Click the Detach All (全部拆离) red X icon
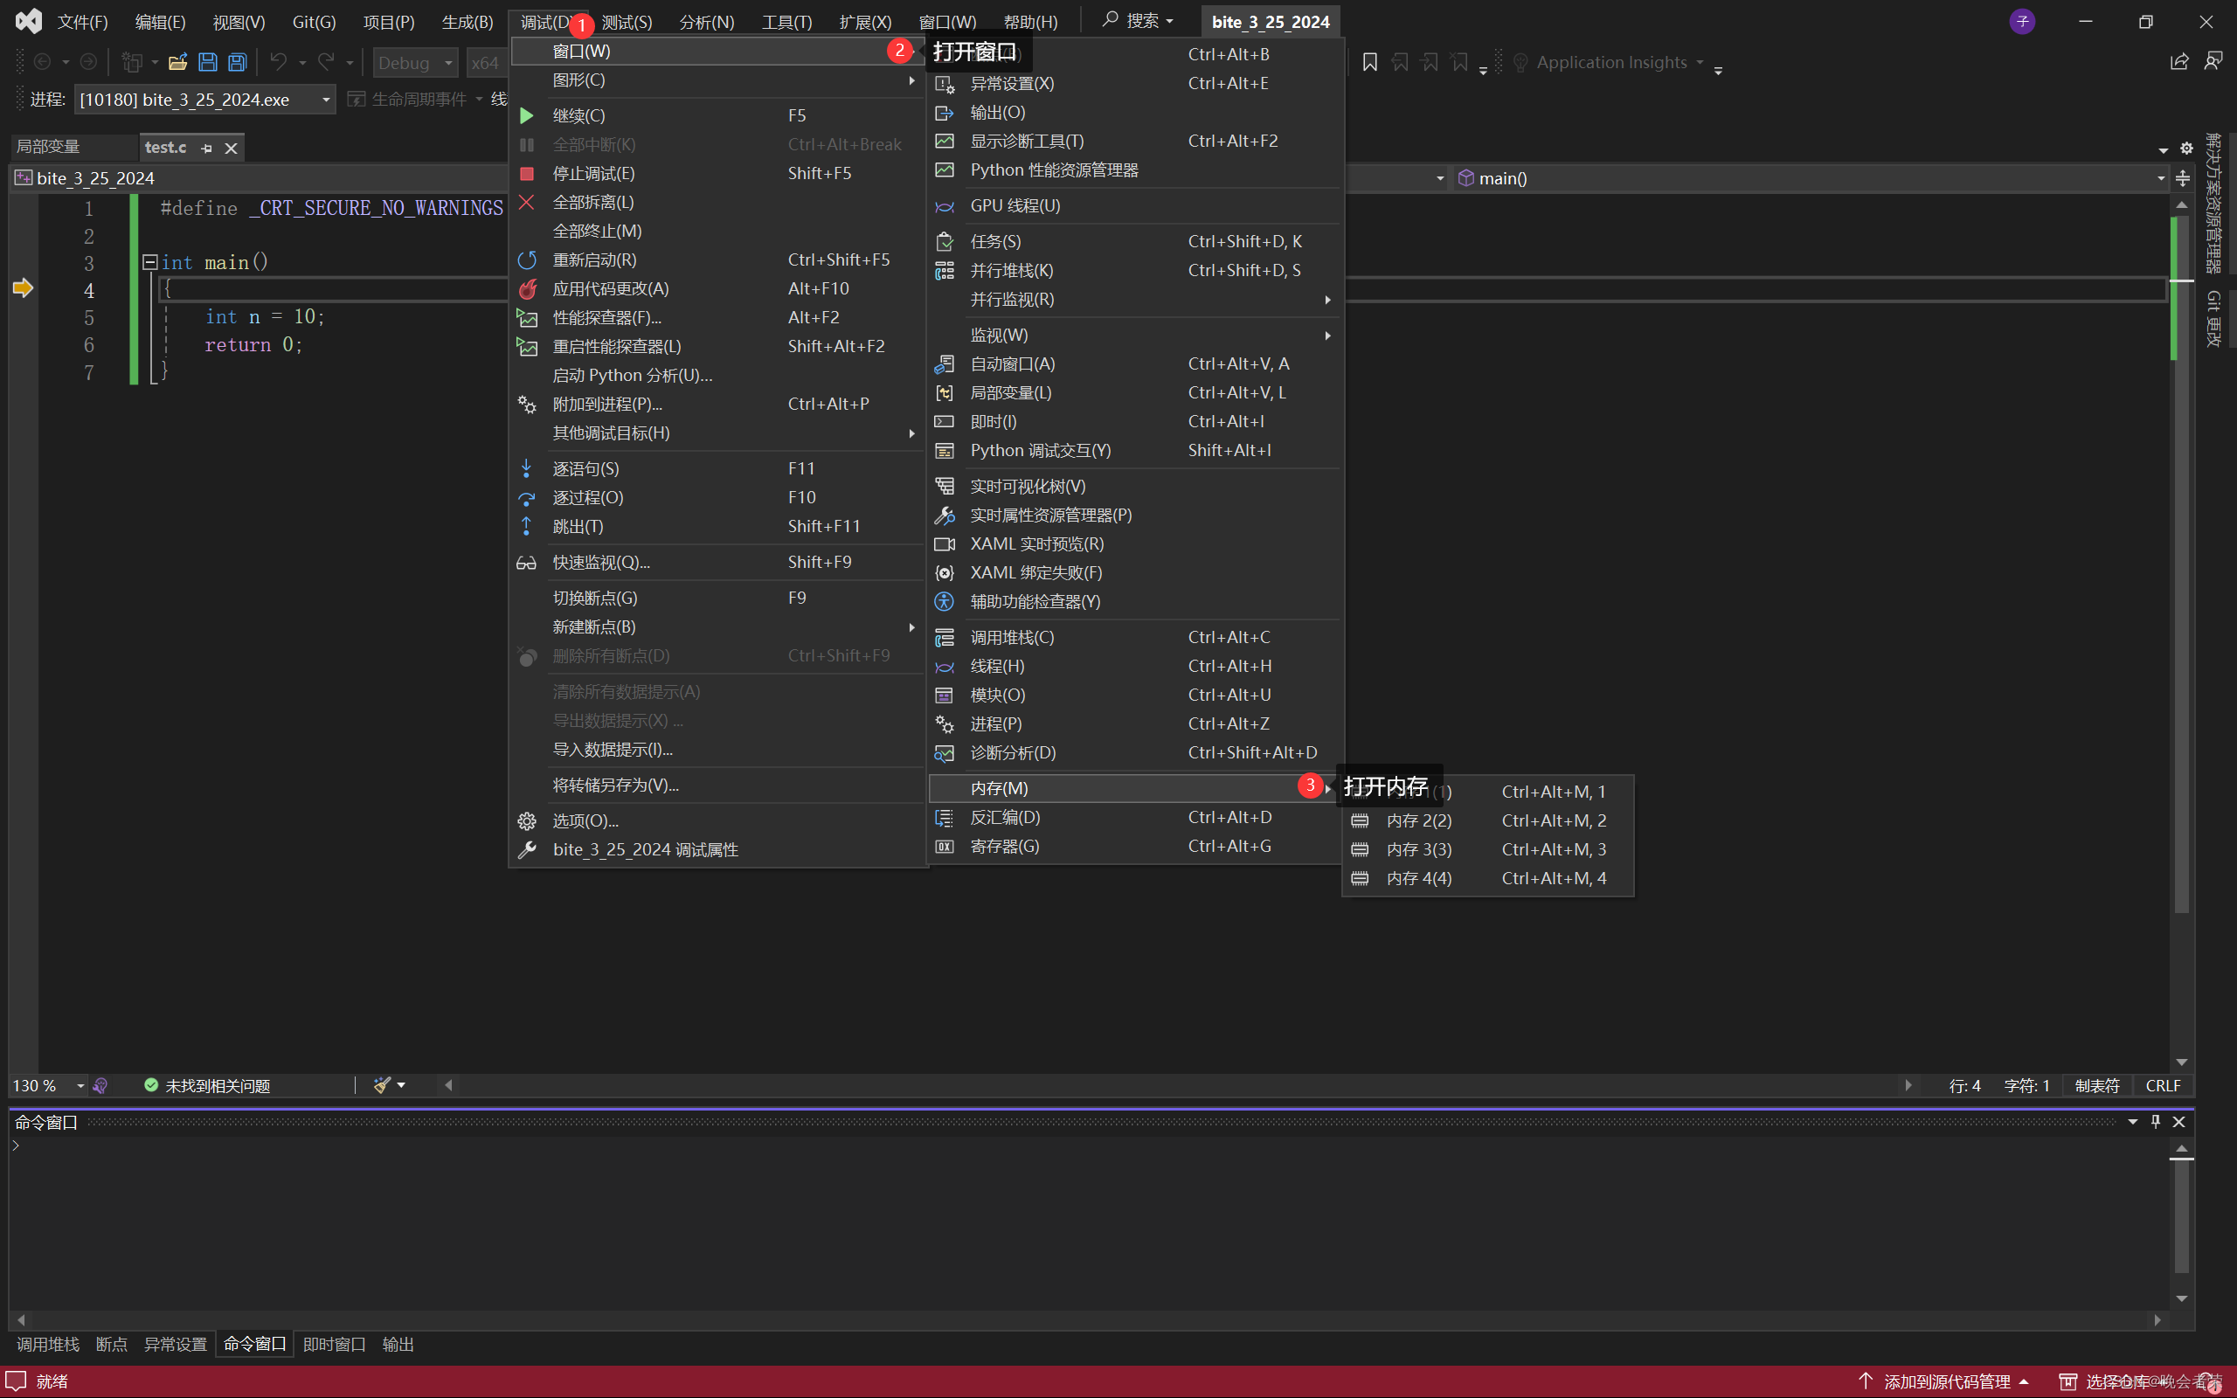 tap(526, 202)
